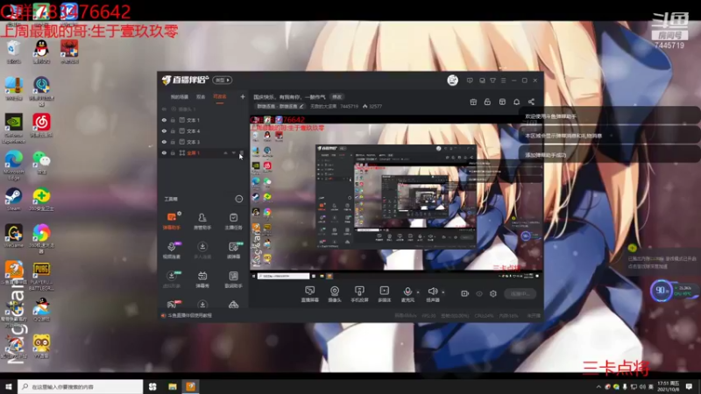Click the 直播中 live status button
Screen dimensions: 701x394
click(520, 293)
